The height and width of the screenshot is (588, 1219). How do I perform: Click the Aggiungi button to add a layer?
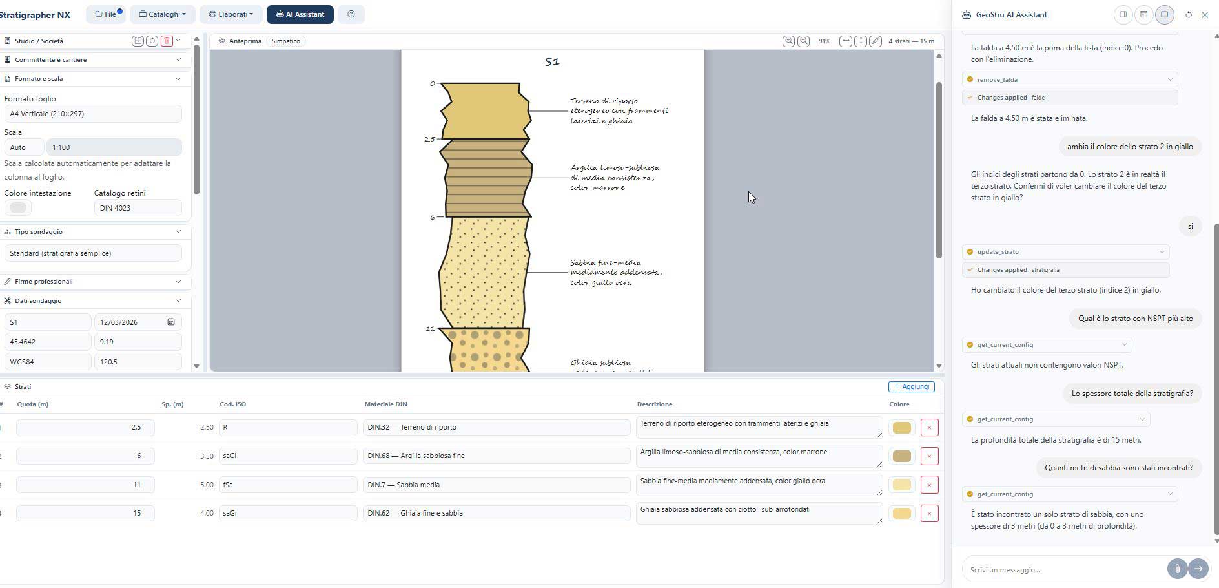coord(911,386)
